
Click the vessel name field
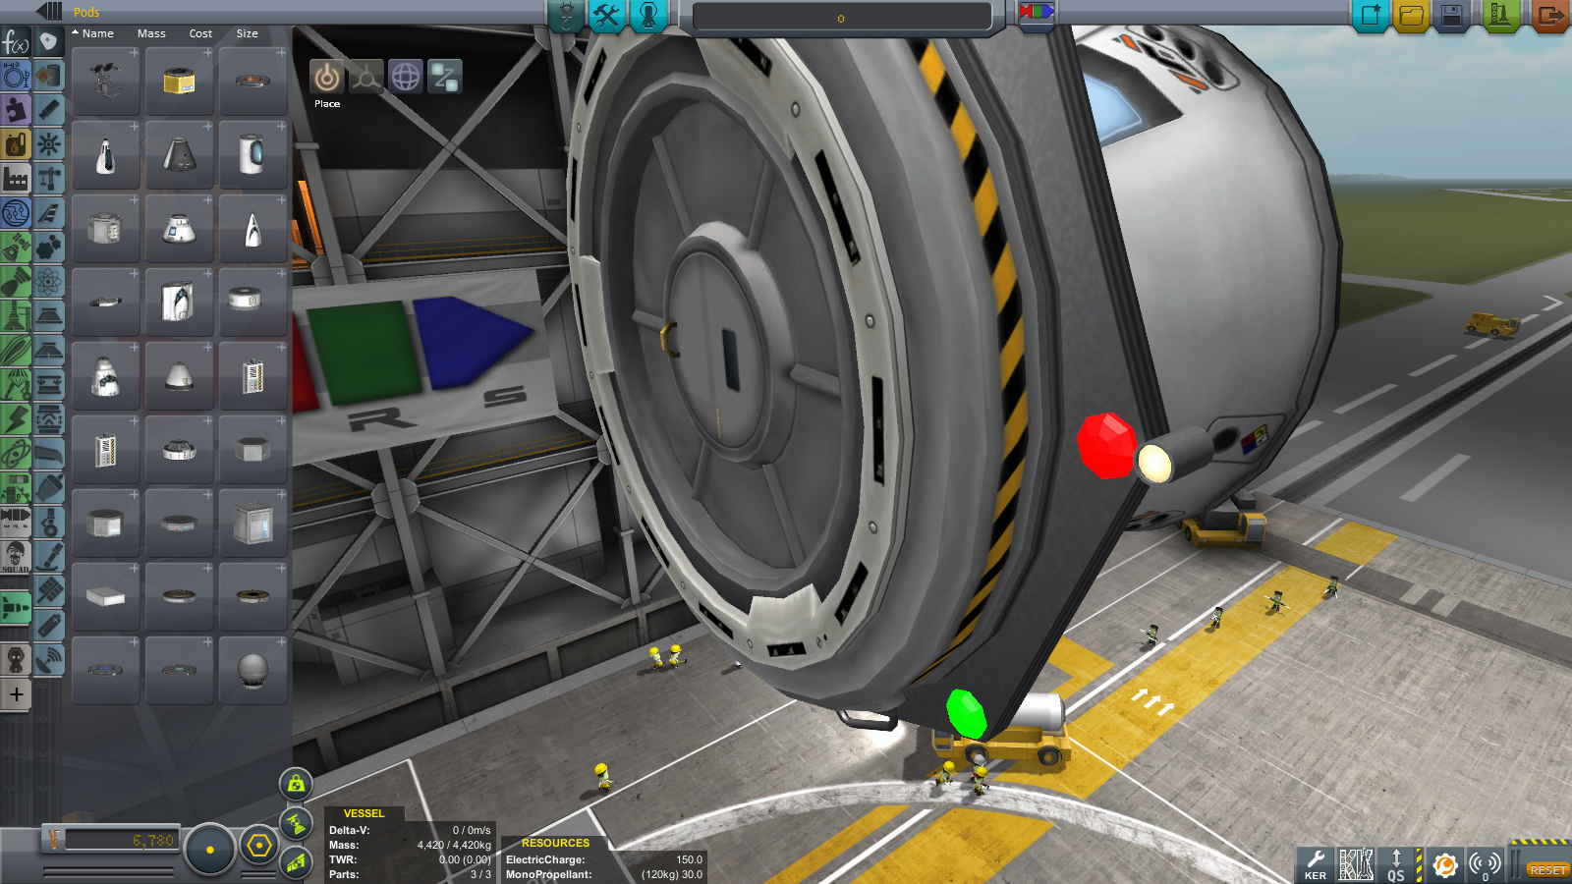(x=841, y=18)
